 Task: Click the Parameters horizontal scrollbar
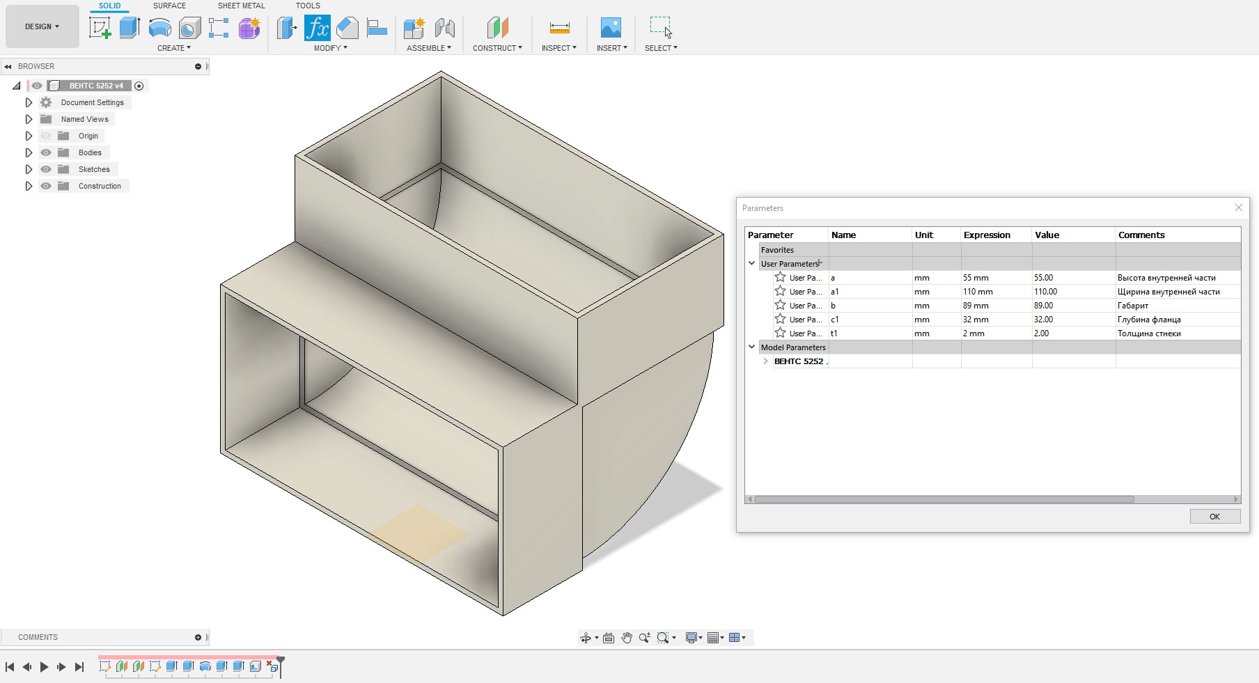coord(944,499)
